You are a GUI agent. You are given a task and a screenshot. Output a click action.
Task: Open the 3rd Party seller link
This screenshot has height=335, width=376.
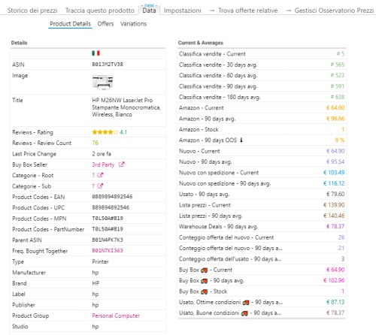[x=103, y=164]
